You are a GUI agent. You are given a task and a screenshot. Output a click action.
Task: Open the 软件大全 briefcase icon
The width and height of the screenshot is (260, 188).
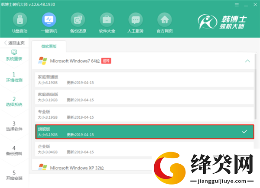[x=107, y=20]
